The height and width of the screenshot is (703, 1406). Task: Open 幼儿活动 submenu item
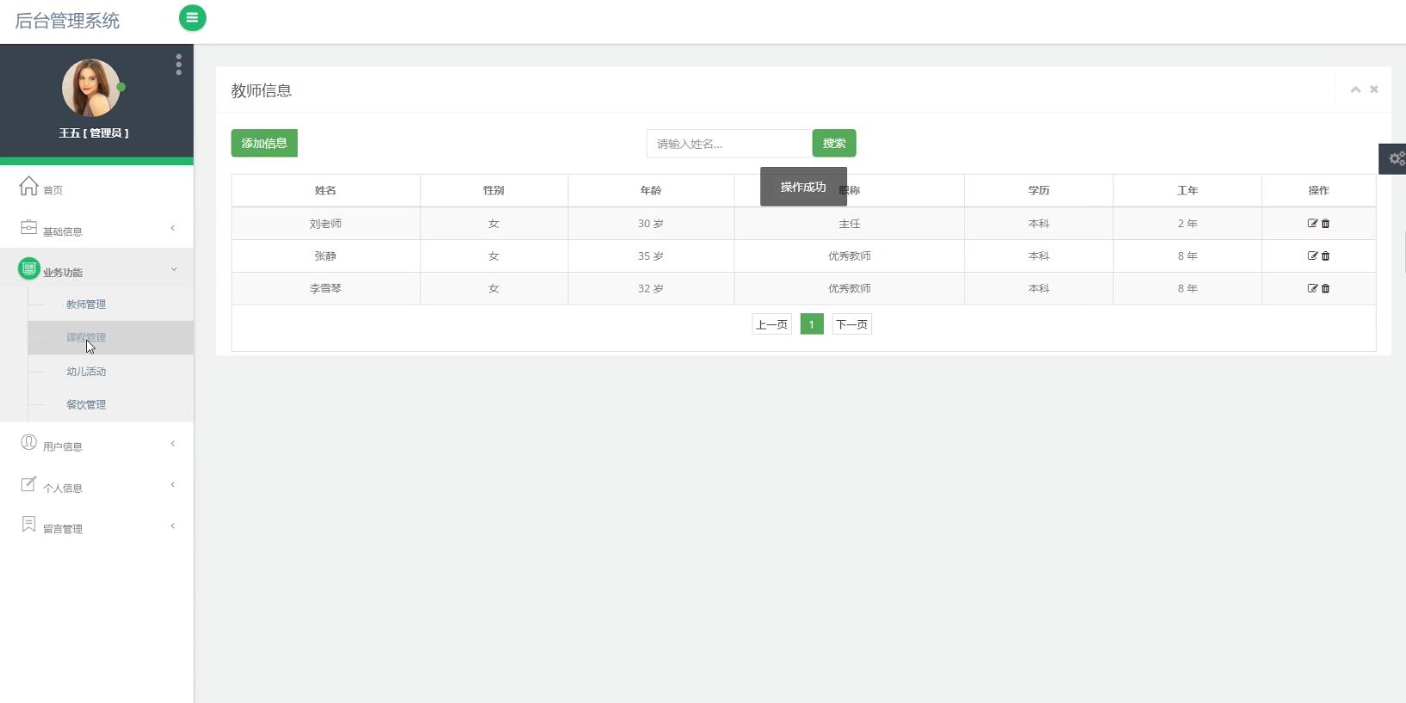pyautogui.click(x=86, y=372)
